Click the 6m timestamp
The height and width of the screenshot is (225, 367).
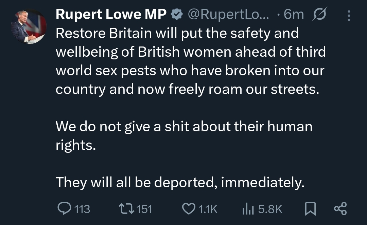click(x=294, y=14)
